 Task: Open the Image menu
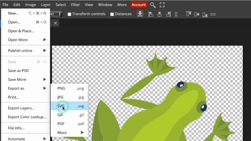coord(31,5)
